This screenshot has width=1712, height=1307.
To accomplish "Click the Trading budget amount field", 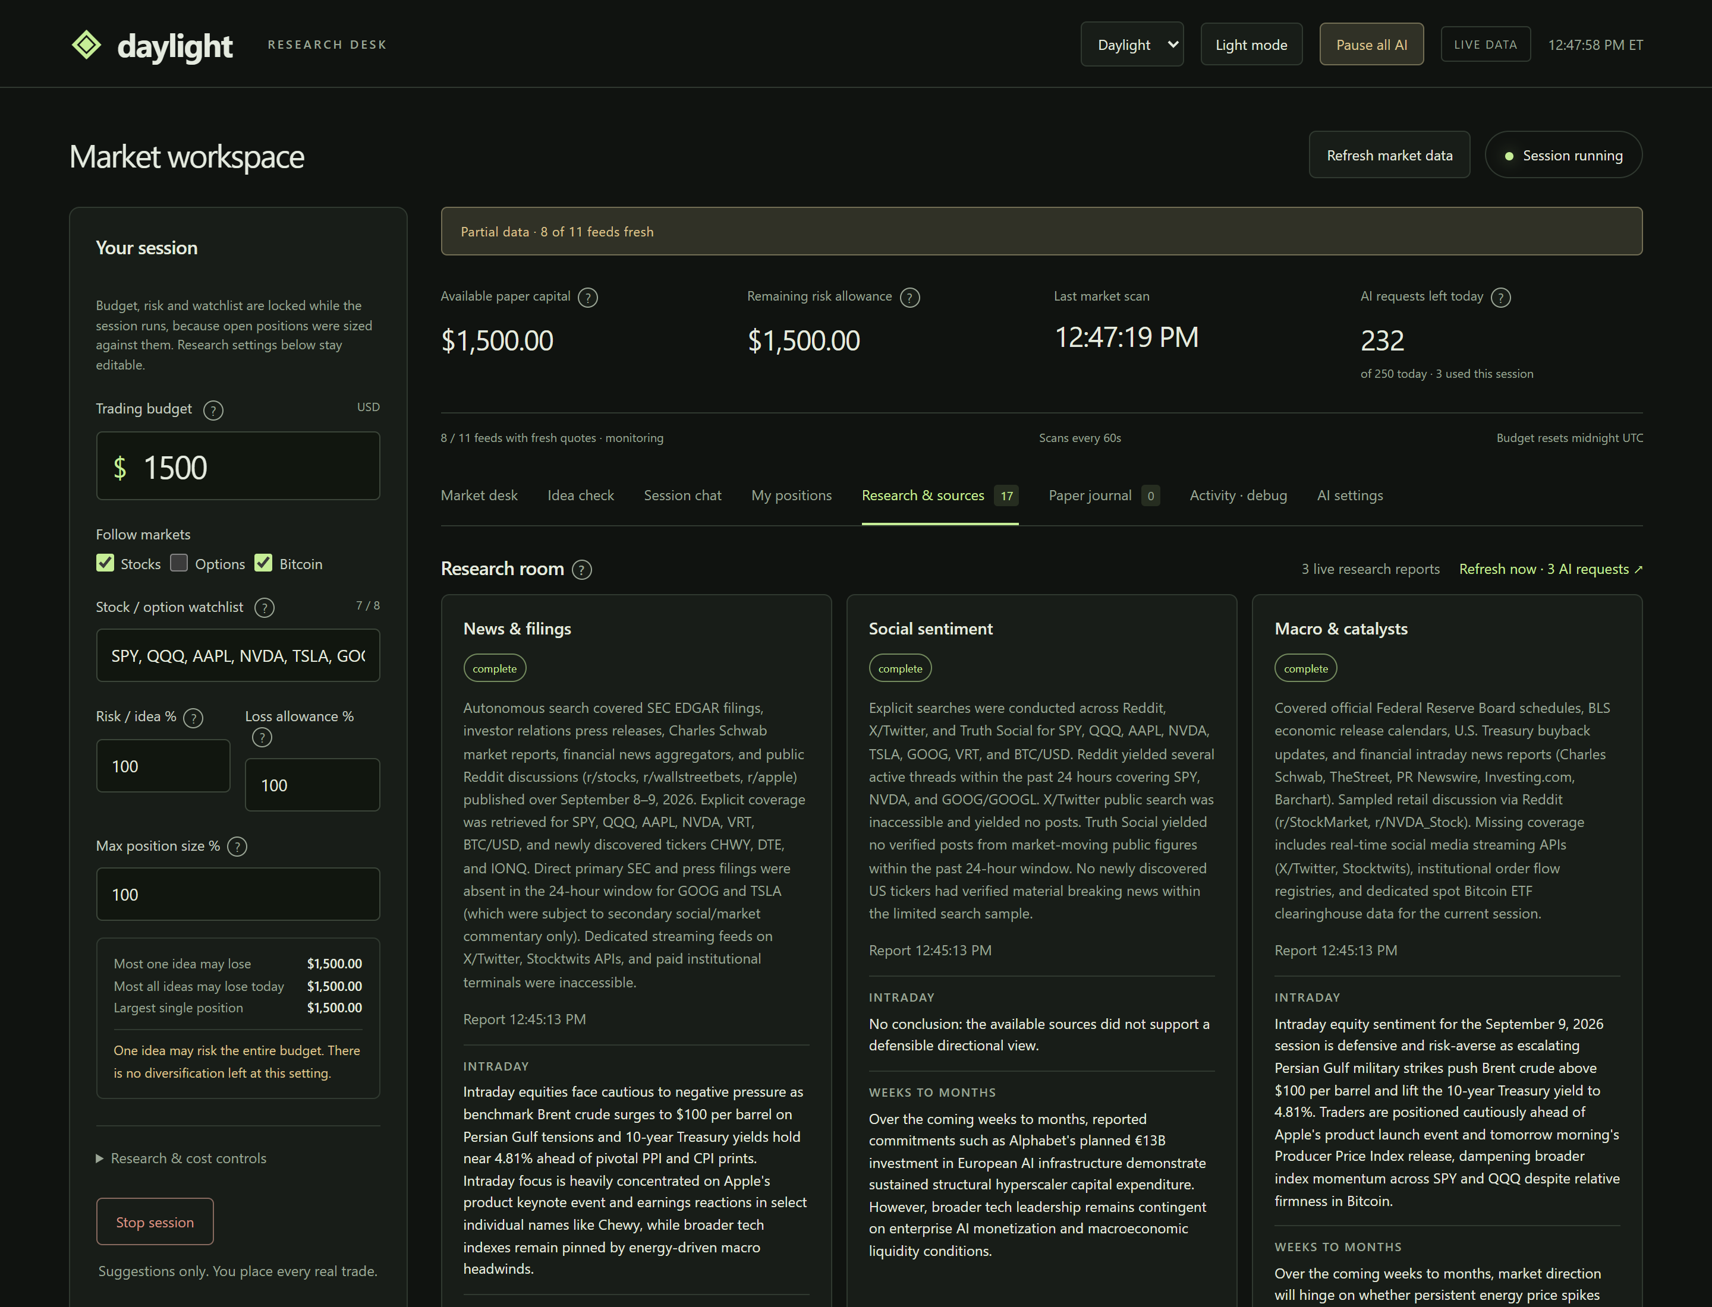I will click(237, 466).
